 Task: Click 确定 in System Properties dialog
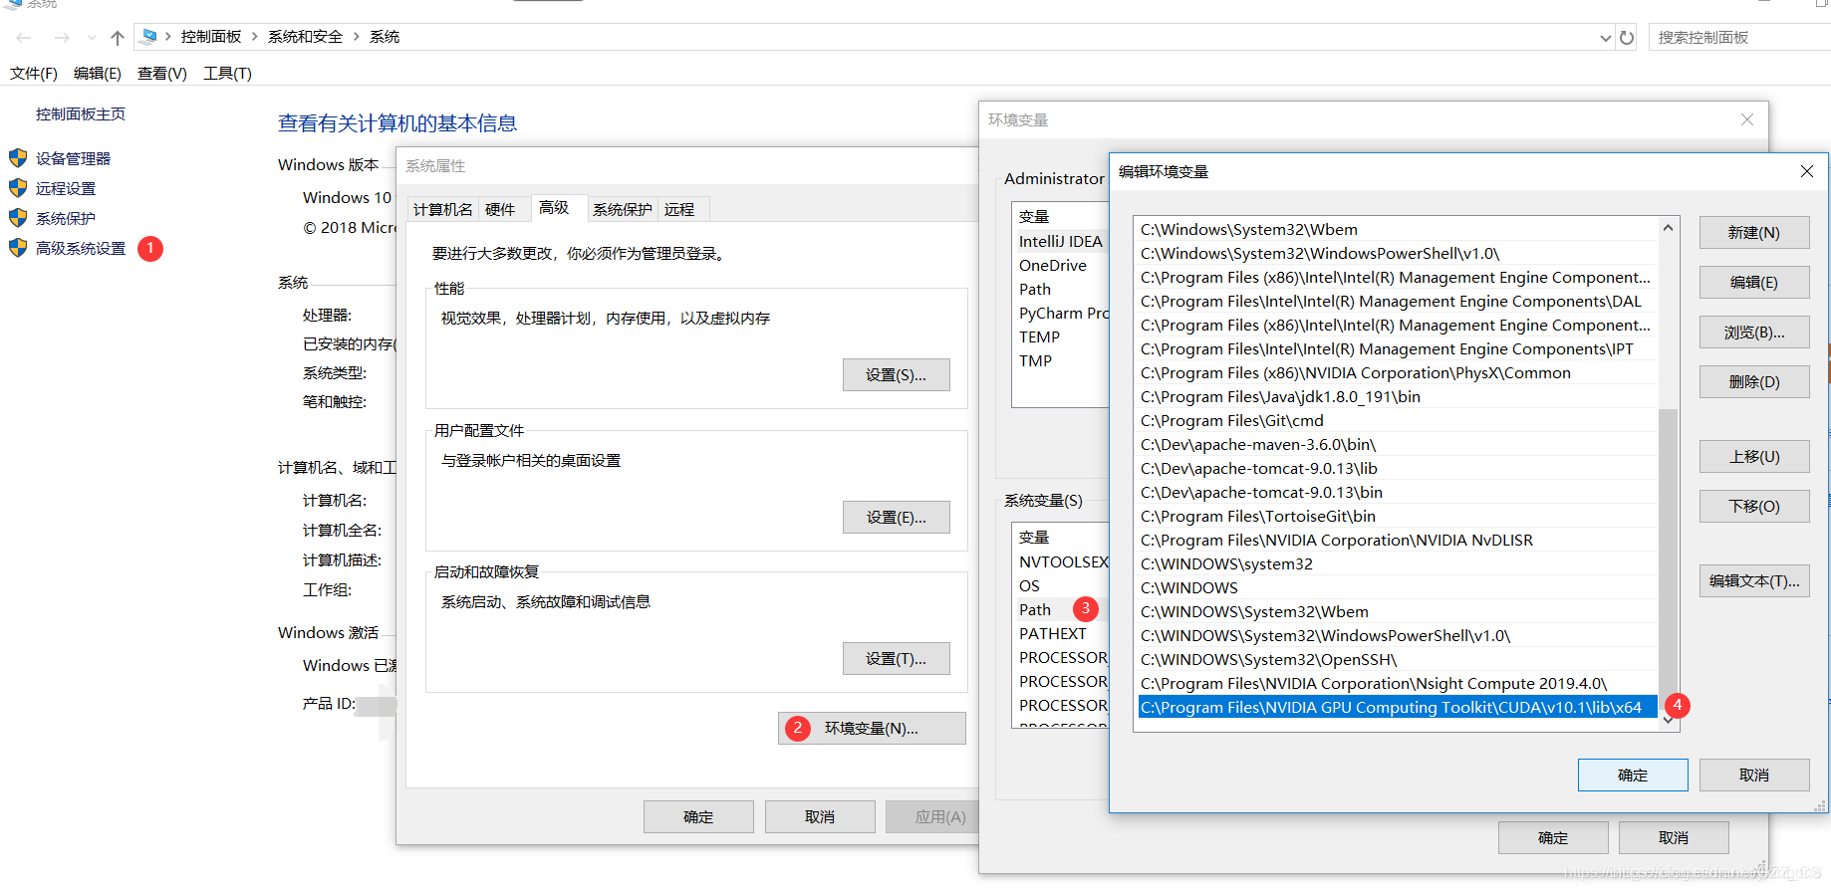[698, 817]
